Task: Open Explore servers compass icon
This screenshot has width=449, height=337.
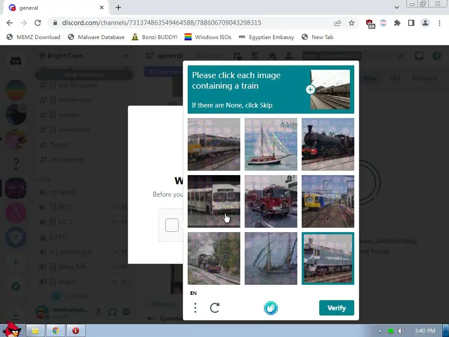Action: tap(16, 286)
